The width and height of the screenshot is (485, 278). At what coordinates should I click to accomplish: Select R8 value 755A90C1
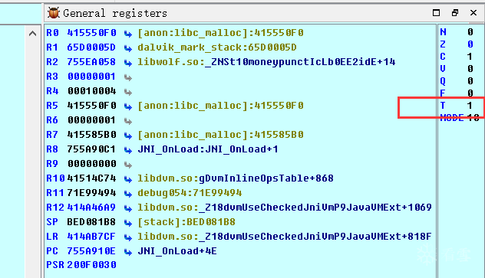(x=91, y=149)
